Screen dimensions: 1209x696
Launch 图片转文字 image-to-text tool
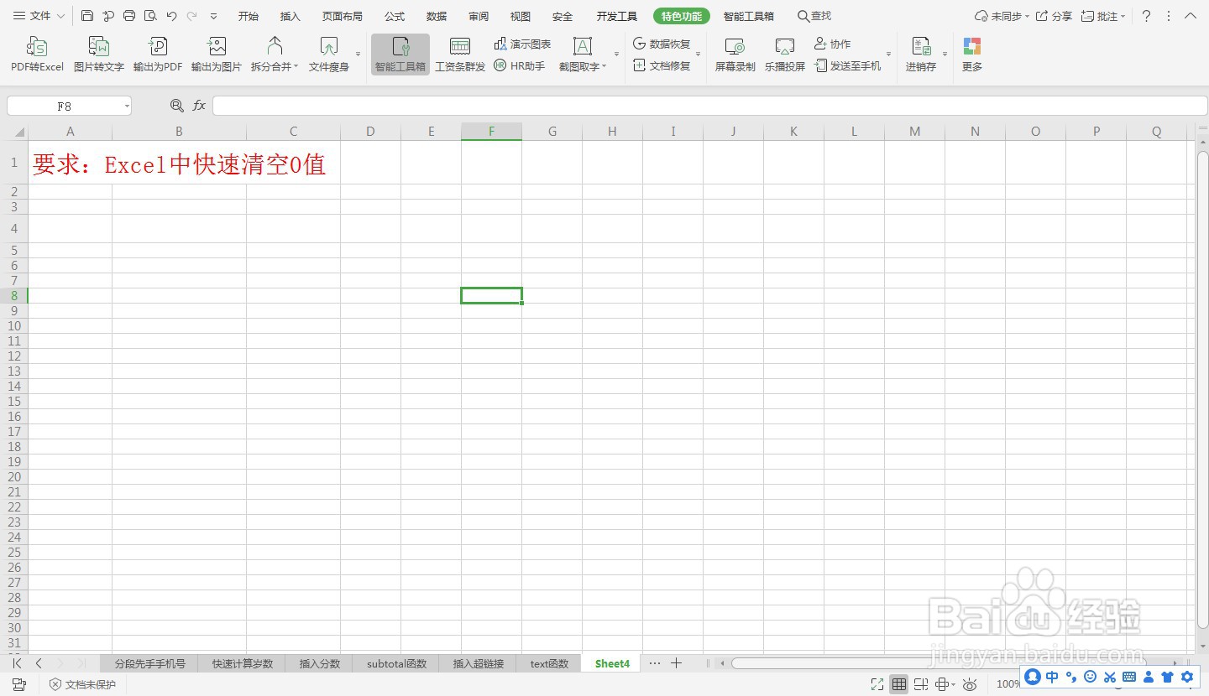[99, 55]
